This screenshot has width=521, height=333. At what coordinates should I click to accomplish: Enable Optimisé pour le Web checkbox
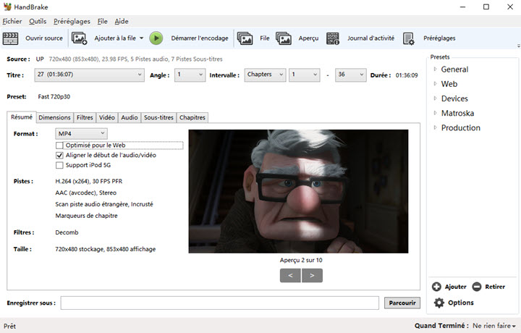coord(59,146)
